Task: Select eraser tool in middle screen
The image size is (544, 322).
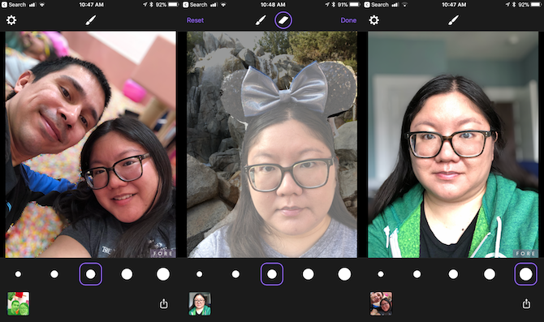Action: click(x=283, y=20)
